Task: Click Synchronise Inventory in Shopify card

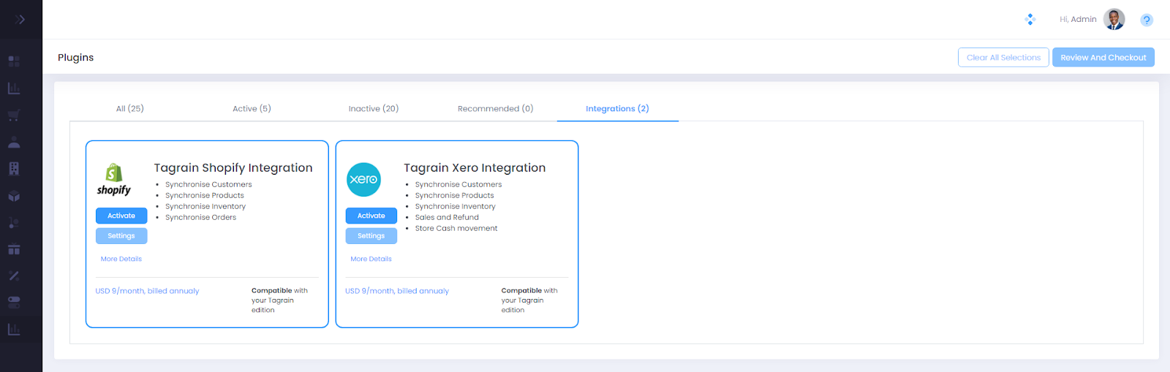Action: [x=205, y=207]
